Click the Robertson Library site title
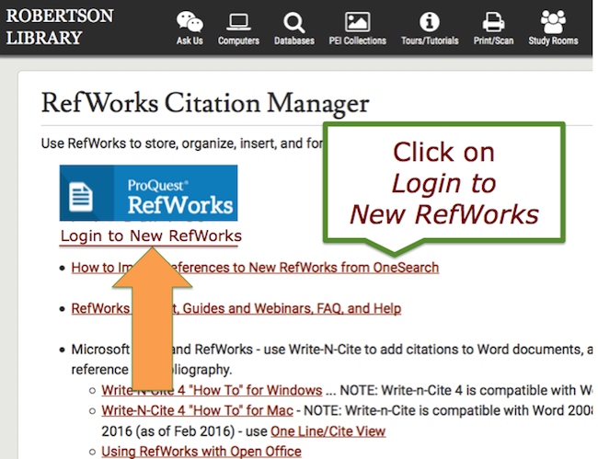Viewport: 598px width, 459px height. [60, 28]
